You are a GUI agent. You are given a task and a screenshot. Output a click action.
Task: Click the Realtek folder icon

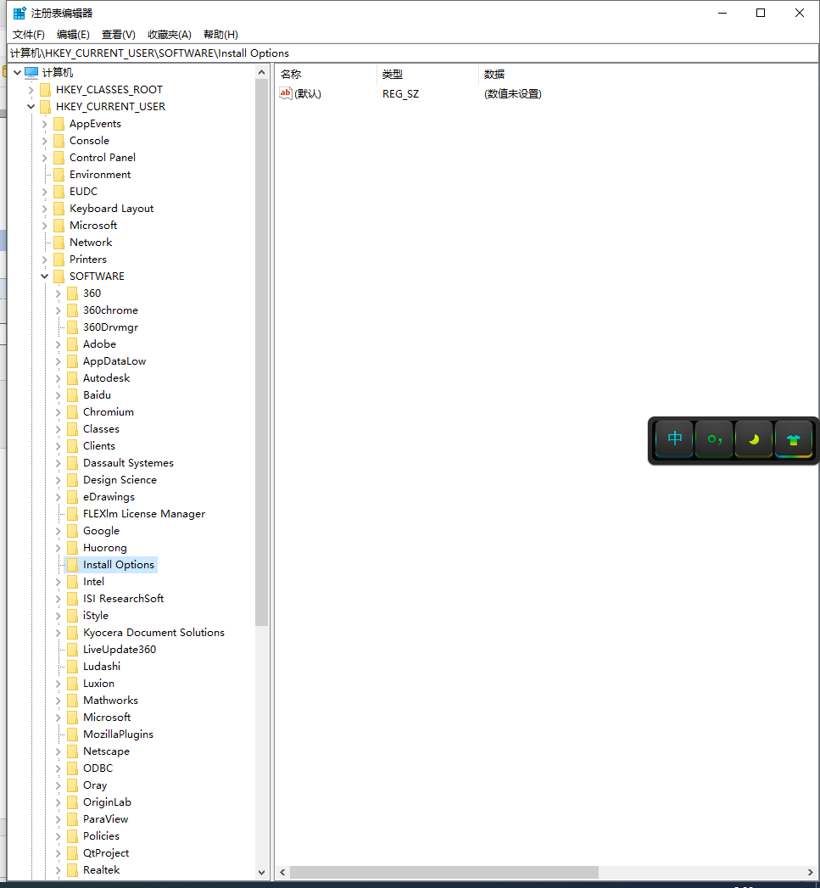pos(72,870)
